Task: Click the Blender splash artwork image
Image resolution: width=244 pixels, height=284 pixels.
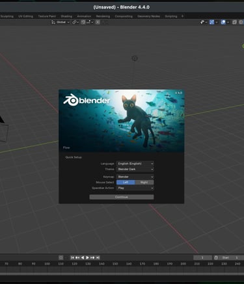Action: 122,121
